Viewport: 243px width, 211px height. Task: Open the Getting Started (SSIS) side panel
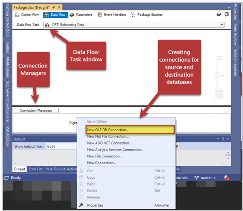[x=7, y=21]
